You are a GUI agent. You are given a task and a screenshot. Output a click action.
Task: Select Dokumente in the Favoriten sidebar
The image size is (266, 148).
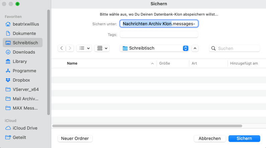coord(22,33)
